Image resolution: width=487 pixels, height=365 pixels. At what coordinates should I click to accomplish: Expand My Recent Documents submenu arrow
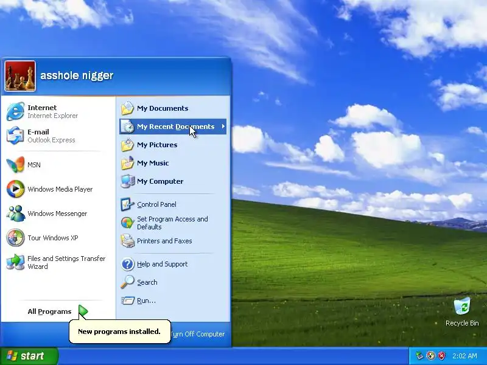tap(223, 127)
